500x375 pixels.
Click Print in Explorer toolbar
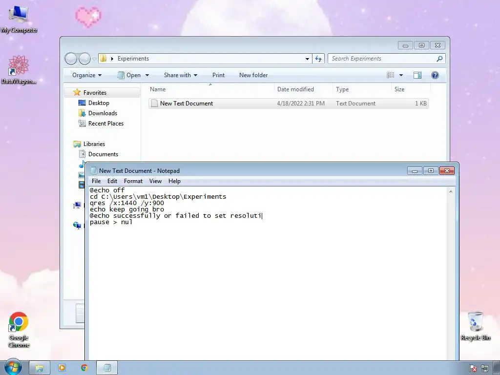coord(218,75)
